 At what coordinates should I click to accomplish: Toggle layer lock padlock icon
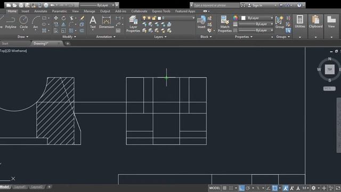pyautogui.click(x=154, y=18)
